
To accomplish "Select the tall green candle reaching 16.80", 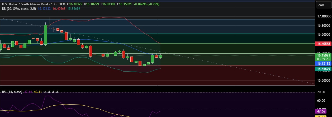I will [45, 35].
